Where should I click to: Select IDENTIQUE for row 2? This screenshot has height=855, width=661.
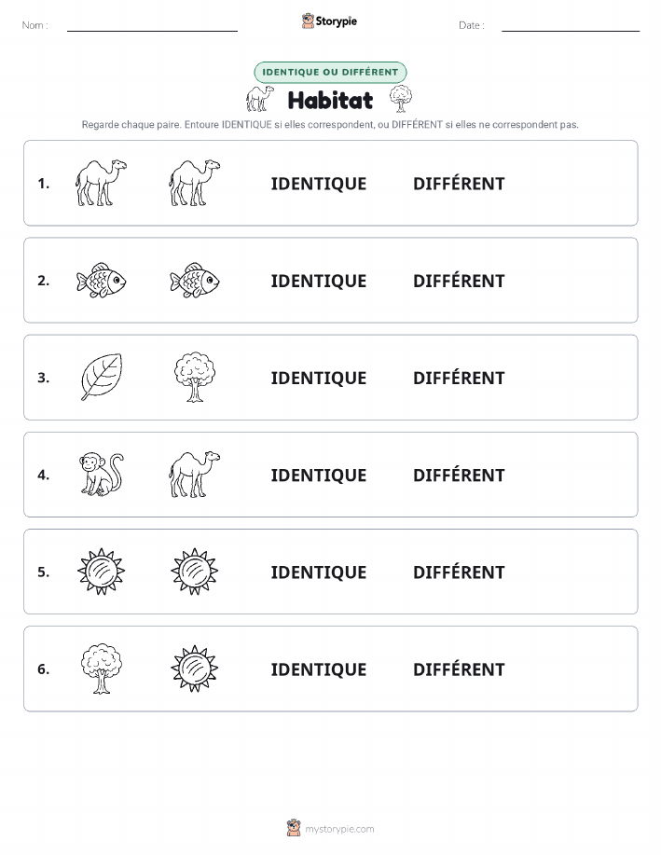pos(319,281)
